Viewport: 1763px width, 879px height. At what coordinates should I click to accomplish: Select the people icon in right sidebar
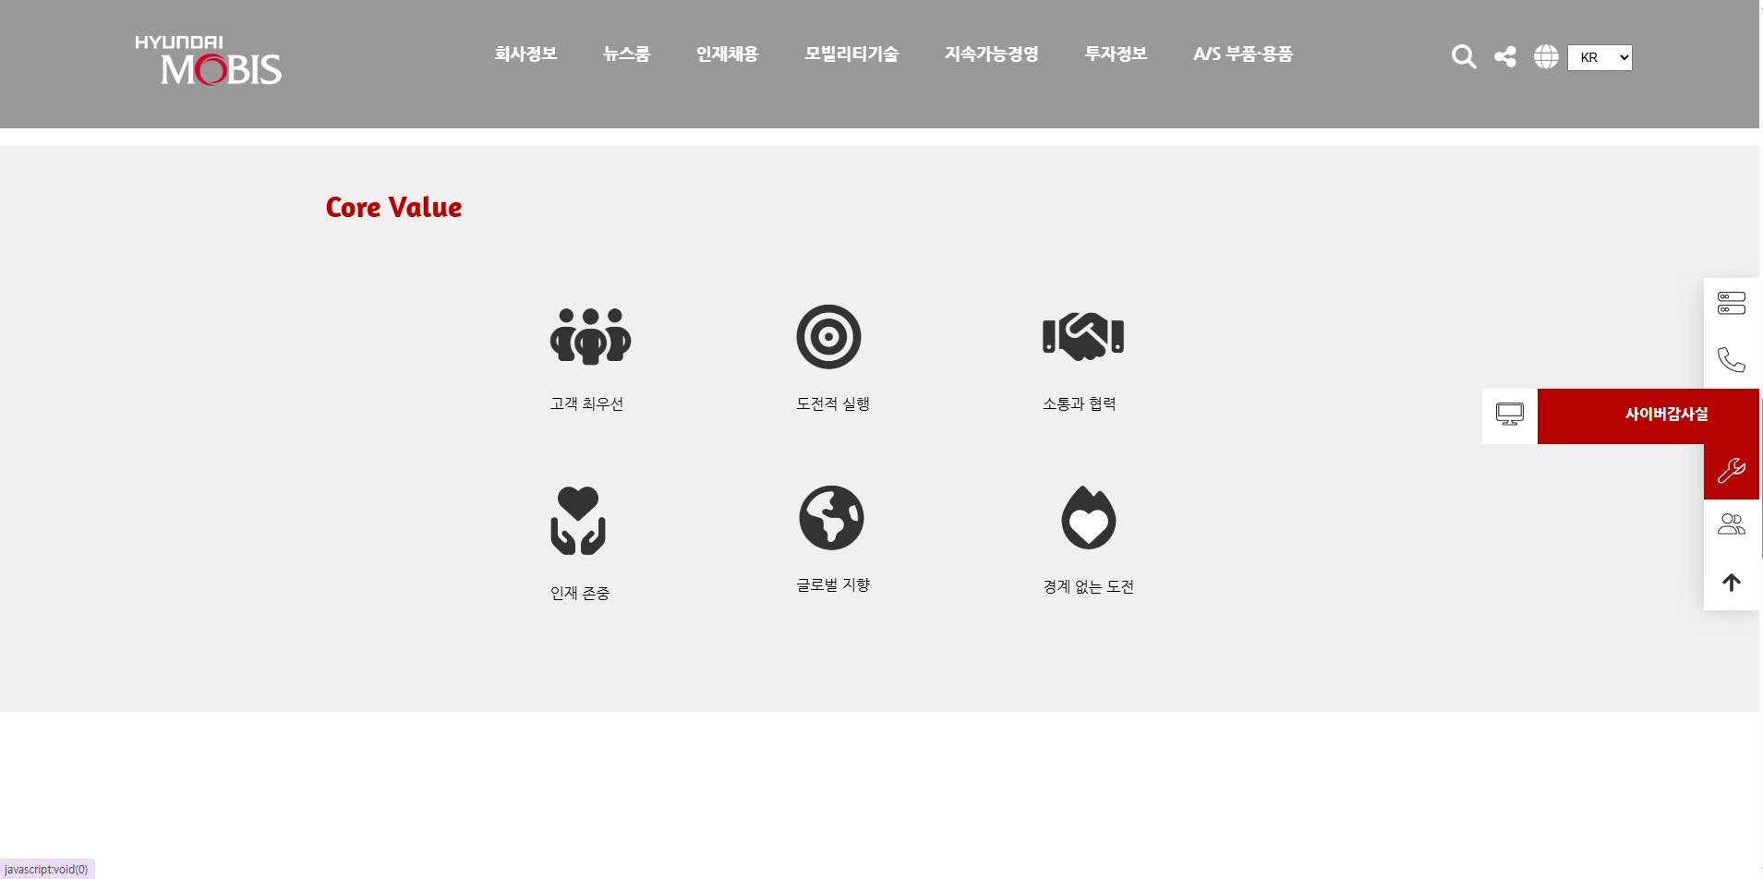point(1732,524)
